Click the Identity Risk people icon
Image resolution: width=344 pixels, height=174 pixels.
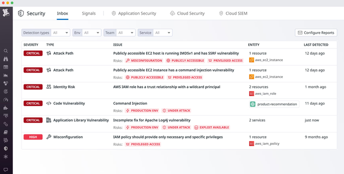click(49, 87)
